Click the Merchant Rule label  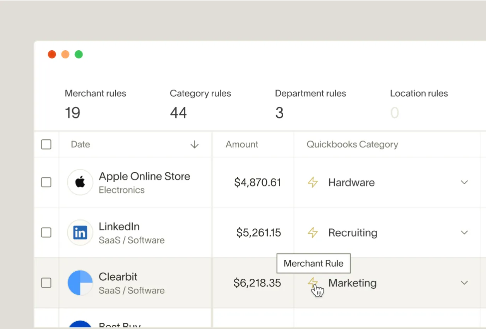point(313,263)
